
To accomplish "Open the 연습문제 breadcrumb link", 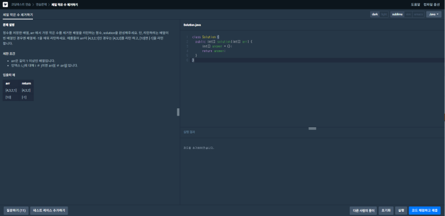I will (x=41, y=5).
